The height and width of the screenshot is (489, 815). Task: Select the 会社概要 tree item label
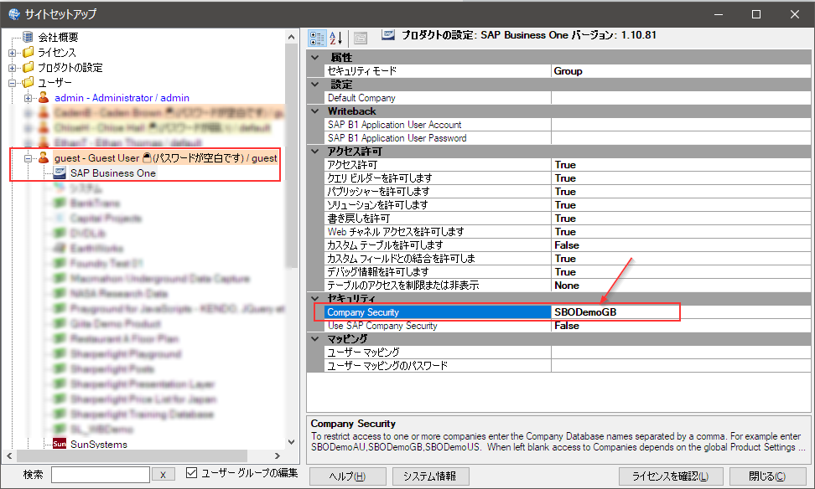coord(58,37)
